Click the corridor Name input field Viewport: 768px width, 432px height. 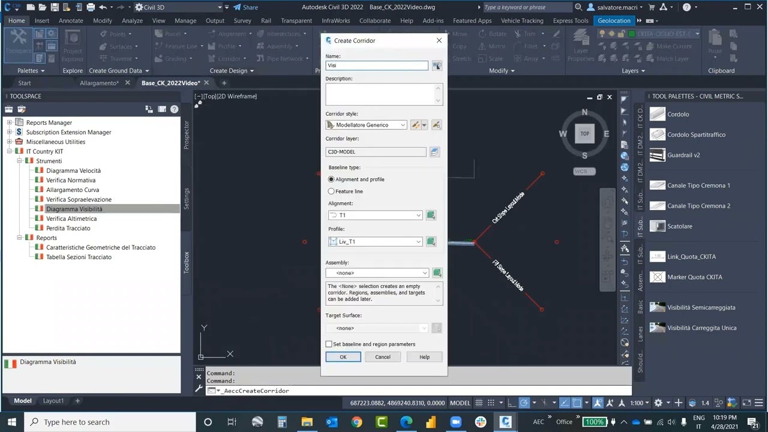point(377,65)
